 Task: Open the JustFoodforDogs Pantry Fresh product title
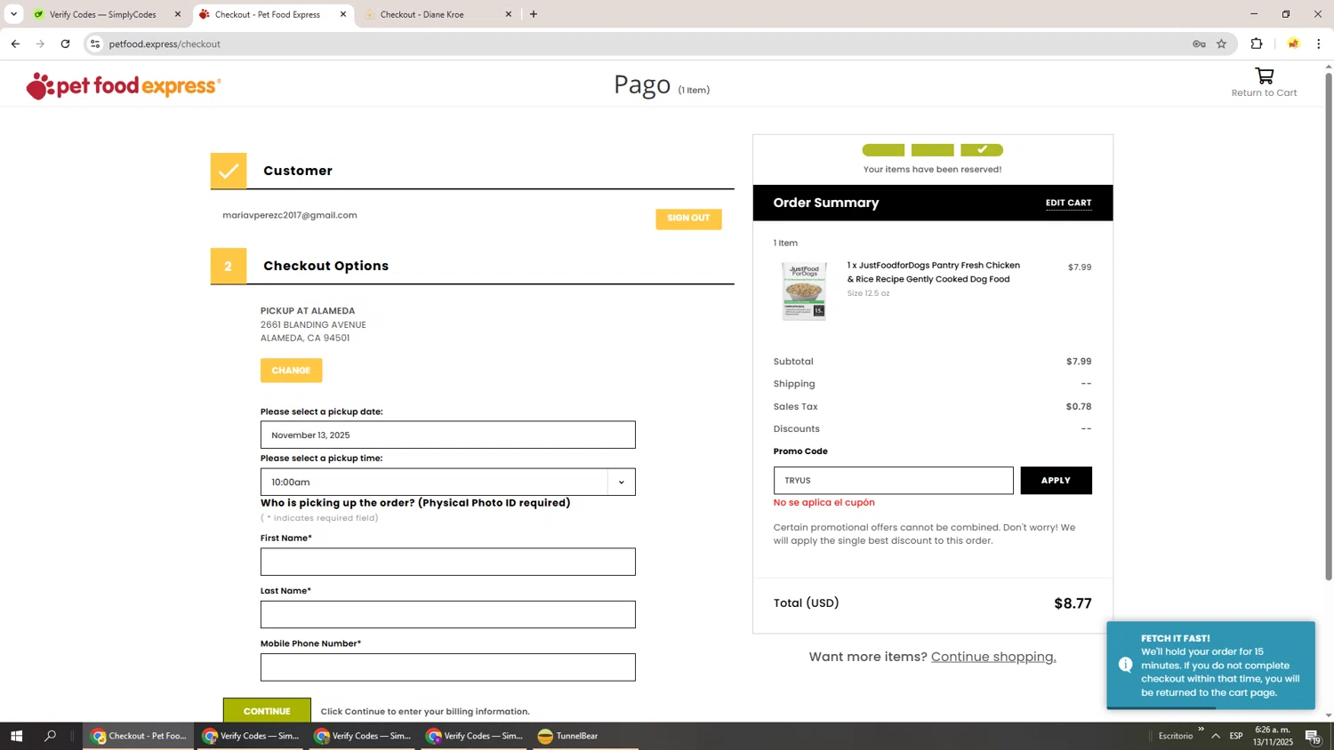click(933, 272)
